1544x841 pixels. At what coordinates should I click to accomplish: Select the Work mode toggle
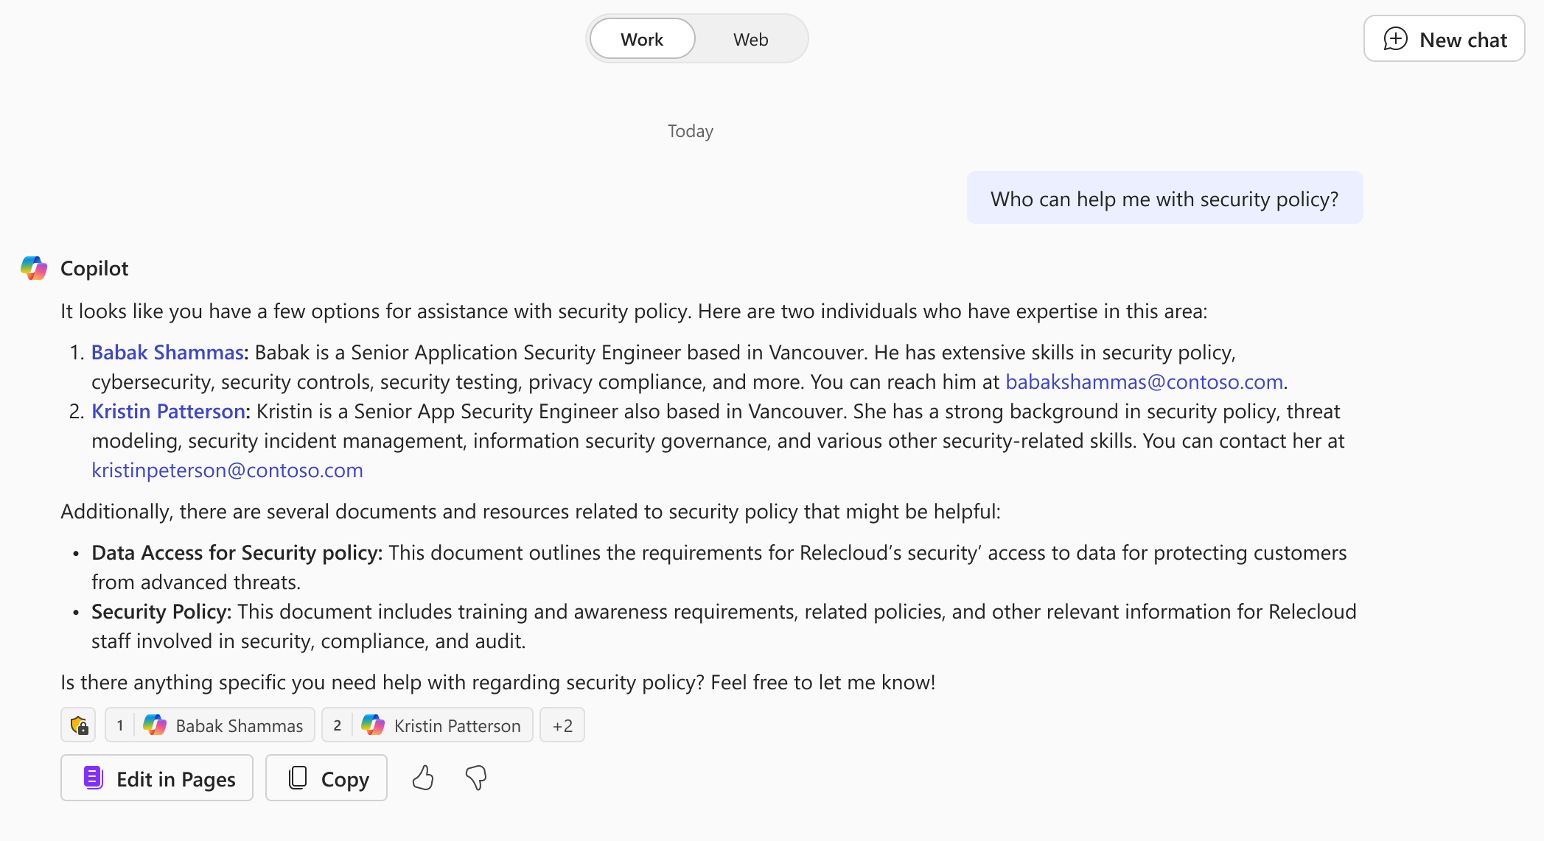click(x=642, y=40)
